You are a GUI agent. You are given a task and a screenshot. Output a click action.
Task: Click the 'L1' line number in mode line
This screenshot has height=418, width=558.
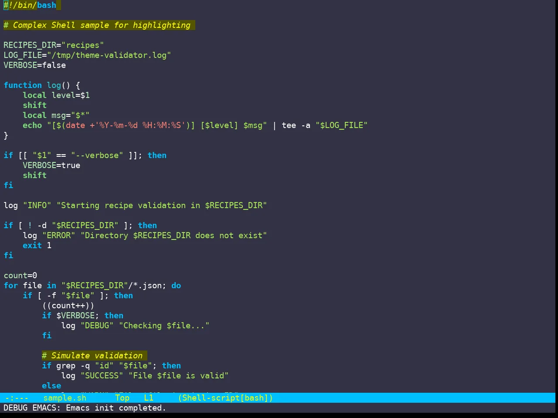coord(149,398)
